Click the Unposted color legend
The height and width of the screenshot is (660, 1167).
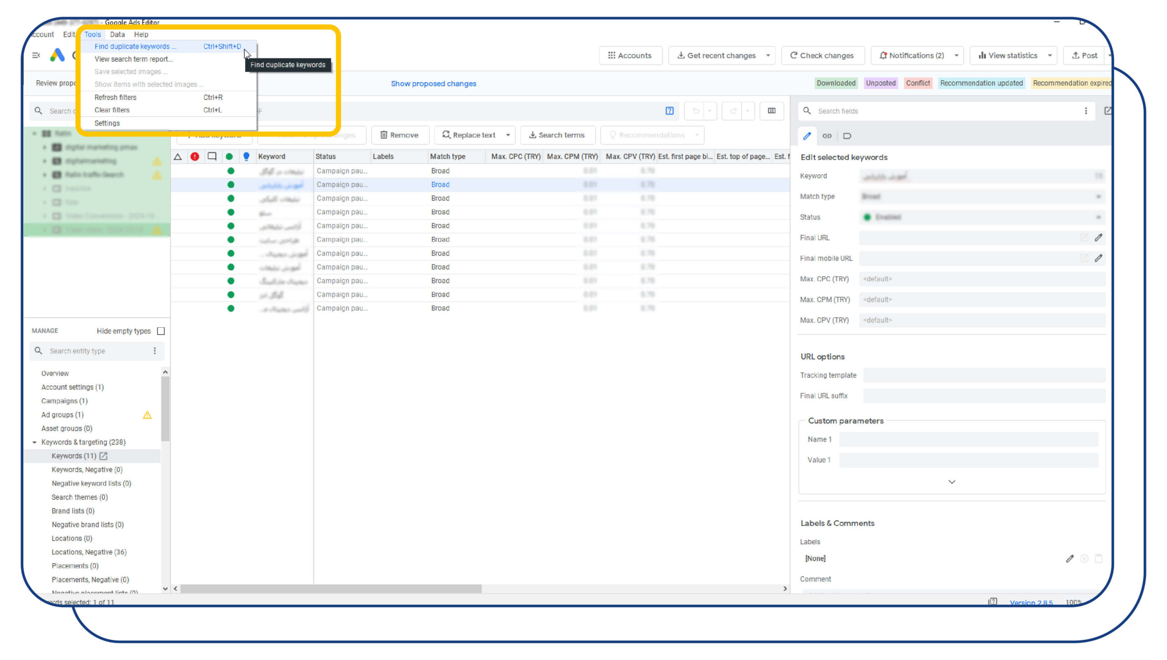click(x=881, y=83)
